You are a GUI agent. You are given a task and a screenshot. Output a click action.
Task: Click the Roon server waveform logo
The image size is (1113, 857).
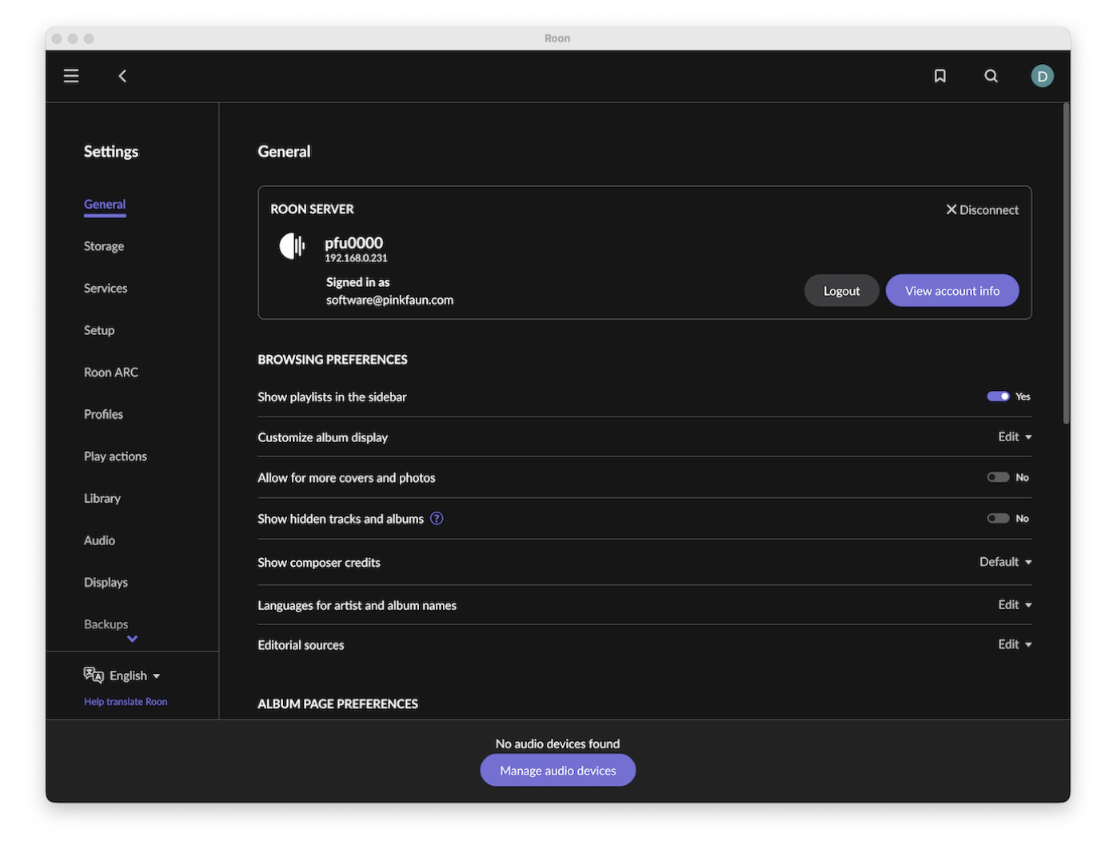(x=293, y=246)
